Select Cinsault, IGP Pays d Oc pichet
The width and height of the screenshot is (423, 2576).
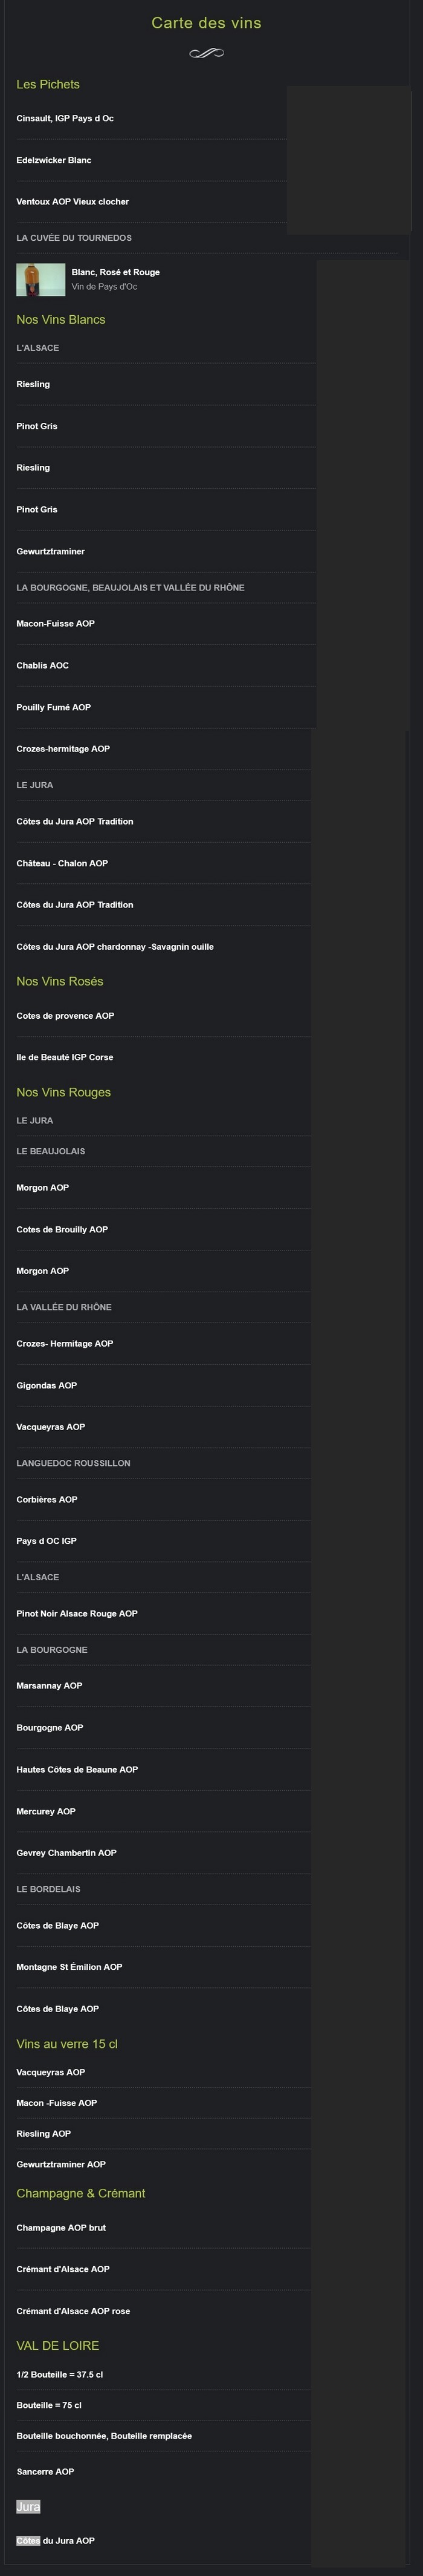[65, 118]
